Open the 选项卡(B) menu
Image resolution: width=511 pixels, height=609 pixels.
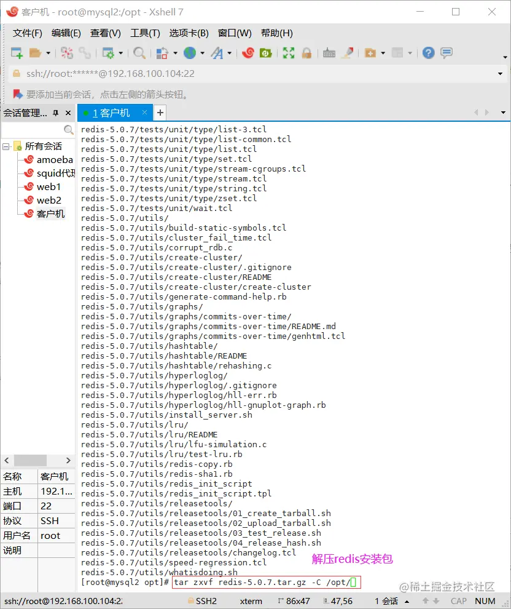click(x=189, y=33)
